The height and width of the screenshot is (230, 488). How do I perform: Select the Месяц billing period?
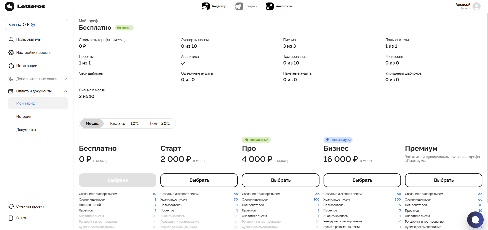pyautogui.click(x=92, y=124)
